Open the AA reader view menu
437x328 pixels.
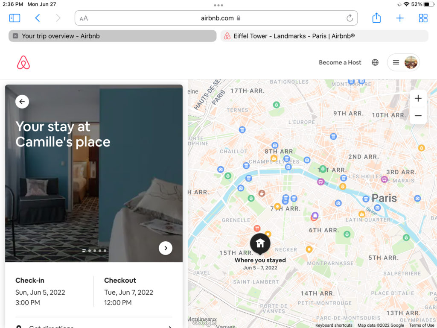[84, 18]
